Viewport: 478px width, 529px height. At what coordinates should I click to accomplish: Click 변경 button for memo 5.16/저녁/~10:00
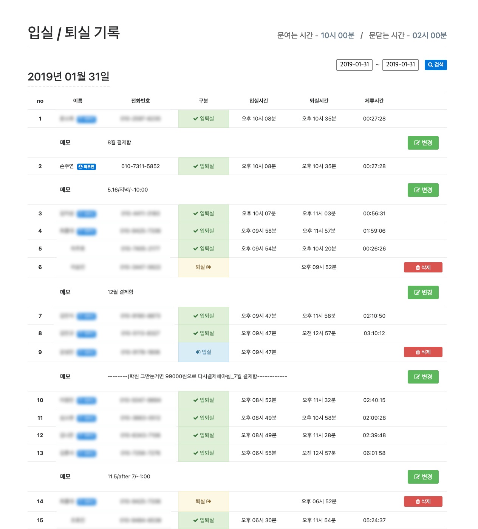click(x=423, y=190)
